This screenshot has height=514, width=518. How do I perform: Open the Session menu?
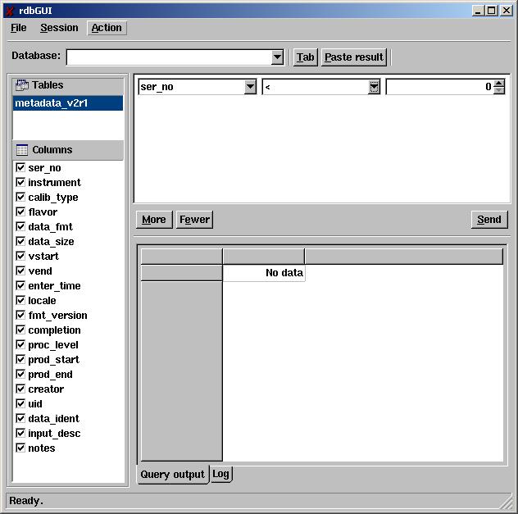click(59, 28)
